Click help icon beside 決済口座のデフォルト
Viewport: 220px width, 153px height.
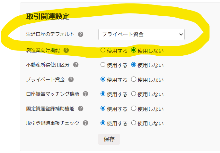tap(81, 34)
